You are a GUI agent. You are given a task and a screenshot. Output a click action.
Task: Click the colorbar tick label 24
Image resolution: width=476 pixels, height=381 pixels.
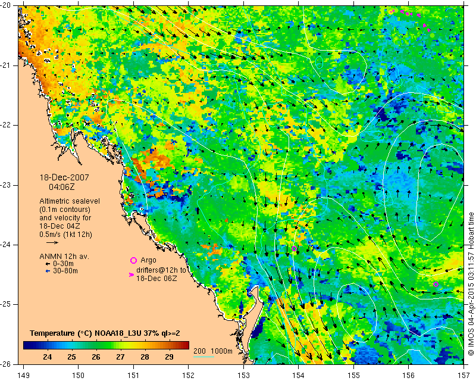(x=48, y=357)
